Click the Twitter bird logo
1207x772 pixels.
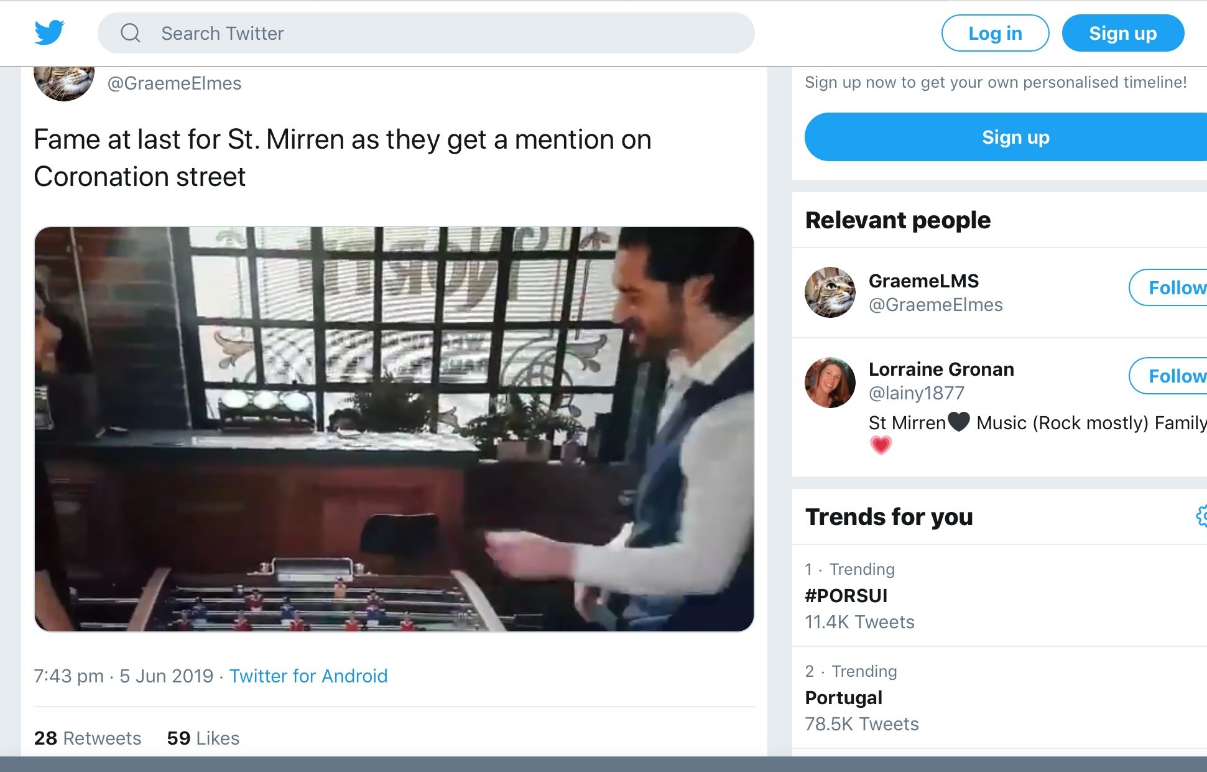click(x=49, y=32)
